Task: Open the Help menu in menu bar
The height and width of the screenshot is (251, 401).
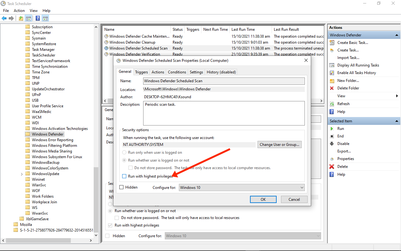Action: tap(46, 11)
